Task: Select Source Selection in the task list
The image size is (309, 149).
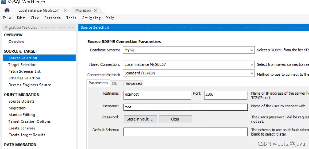Action: click(39, 58)
